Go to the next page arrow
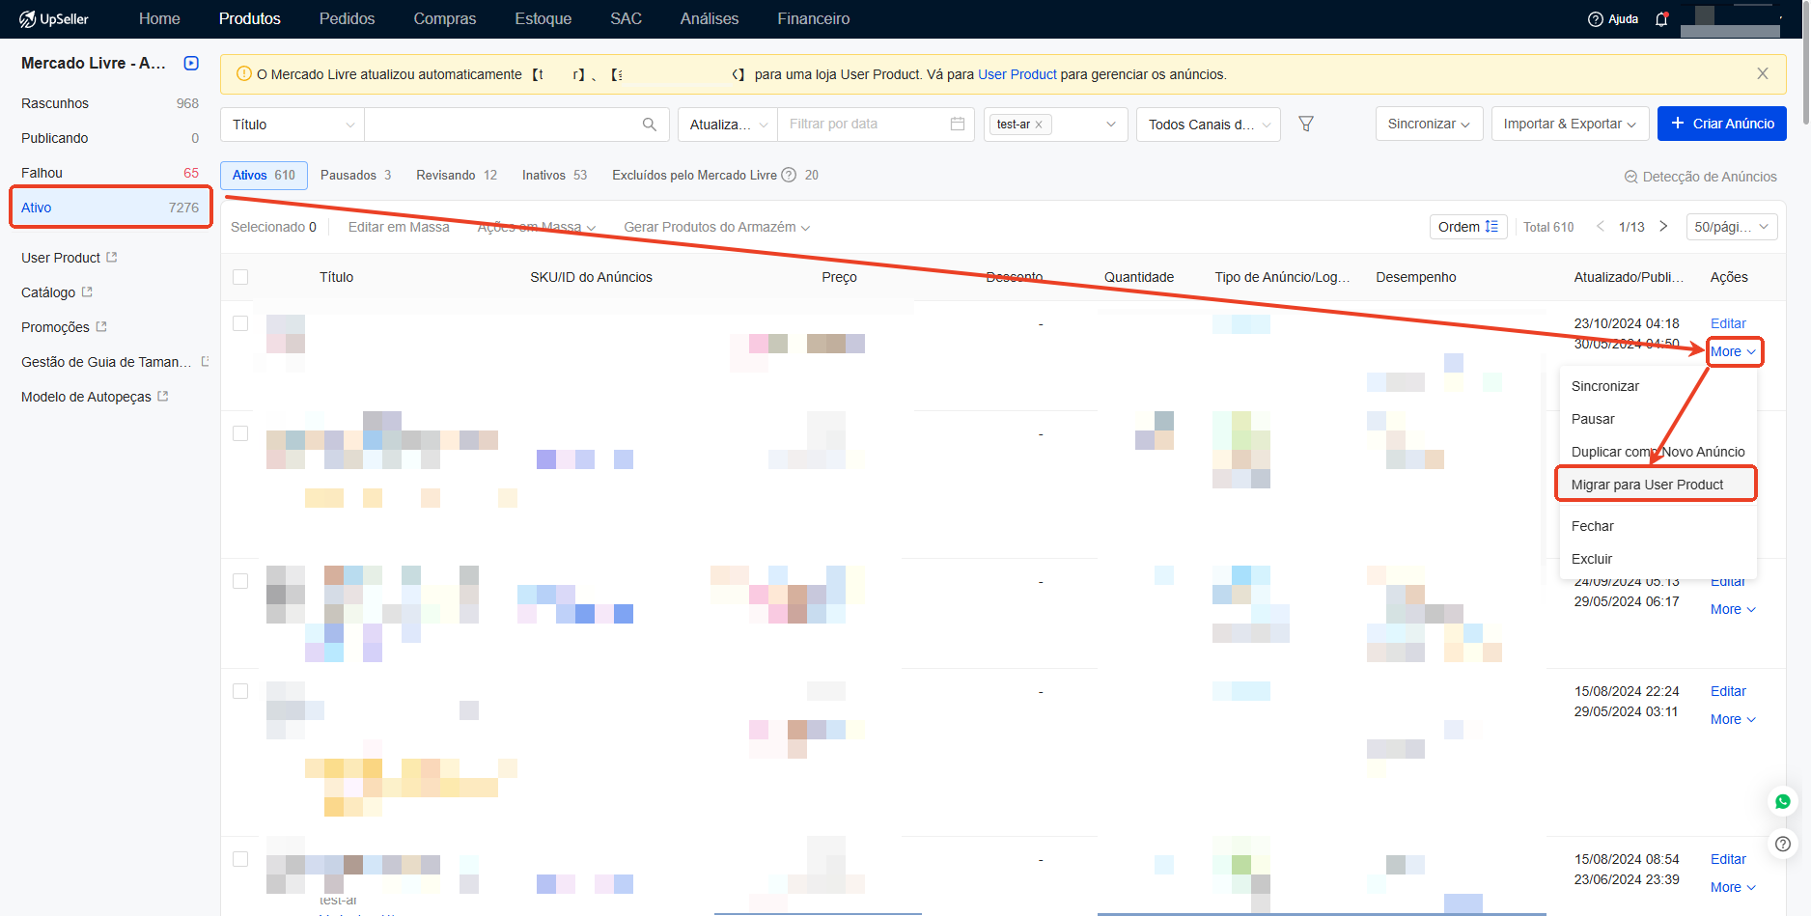Image resolution: width=1811 pixels, height=916 pixels. click(x=1663, y=226)
